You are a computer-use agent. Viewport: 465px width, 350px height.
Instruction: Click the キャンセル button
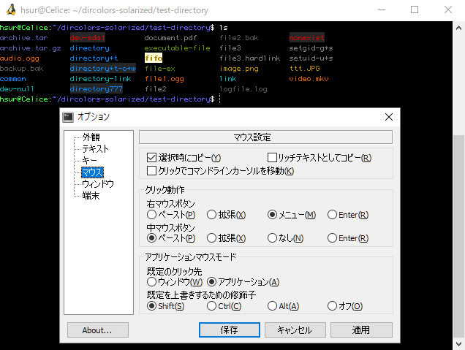pyautogui.click(x=295, y=330)
